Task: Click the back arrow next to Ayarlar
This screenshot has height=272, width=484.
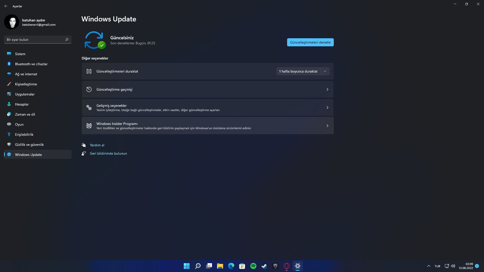Action: (6, 6)
